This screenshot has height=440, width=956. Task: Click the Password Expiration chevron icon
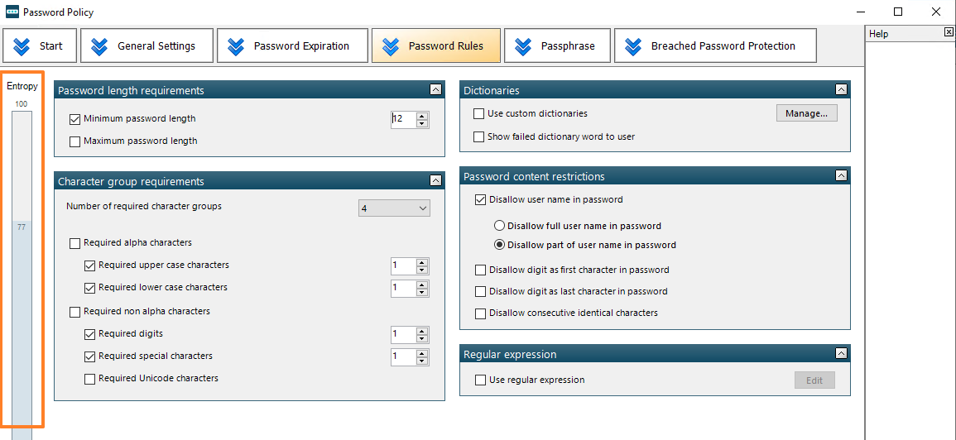click(x=236, y=46)
